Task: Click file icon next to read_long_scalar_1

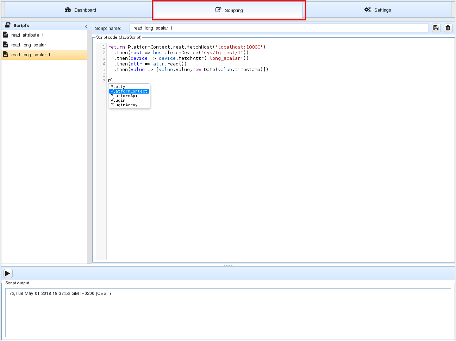Action: point(5,54)
